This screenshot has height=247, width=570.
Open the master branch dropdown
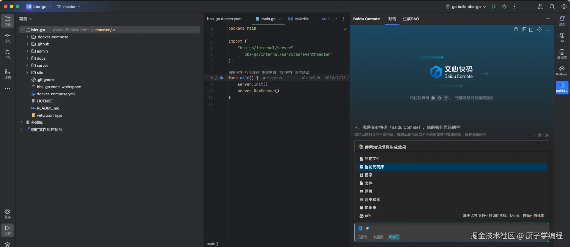pos(69,7)
